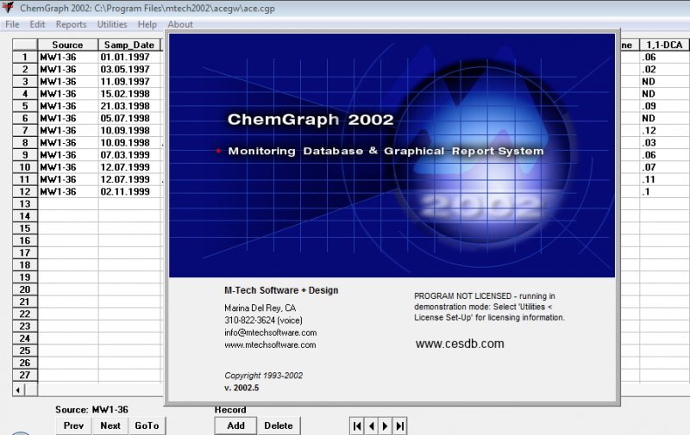Select row header 20

[x=25, y=289]
